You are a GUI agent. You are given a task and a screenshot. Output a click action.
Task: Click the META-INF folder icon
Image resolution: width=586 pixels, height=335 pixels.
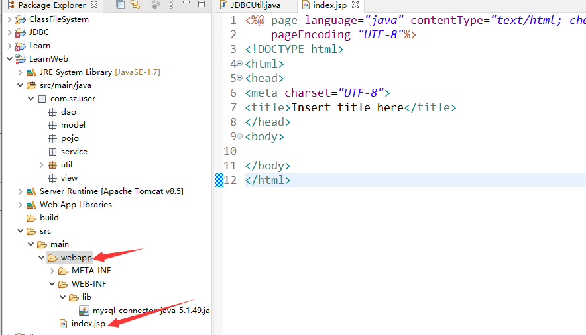63,271
